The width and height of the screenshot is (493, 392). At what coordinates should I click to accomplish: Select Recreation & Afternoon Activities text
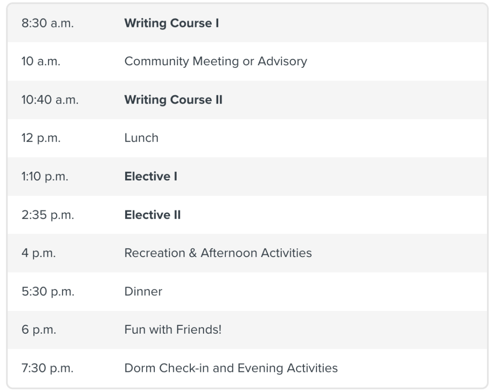pyautogui.click(x=218, y=253)
